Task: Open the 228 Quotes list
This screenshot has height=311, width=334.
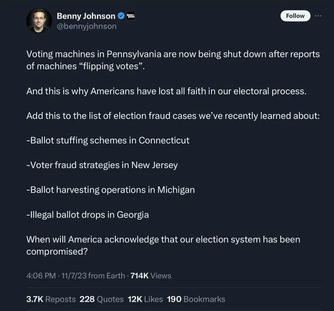Action: 101,299
